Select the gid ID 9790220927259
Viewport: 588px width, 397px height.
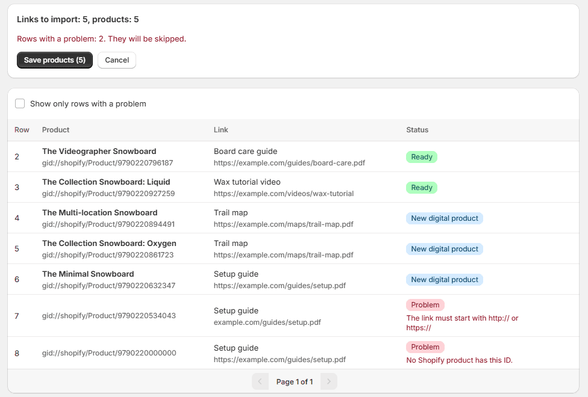(108, 194)
